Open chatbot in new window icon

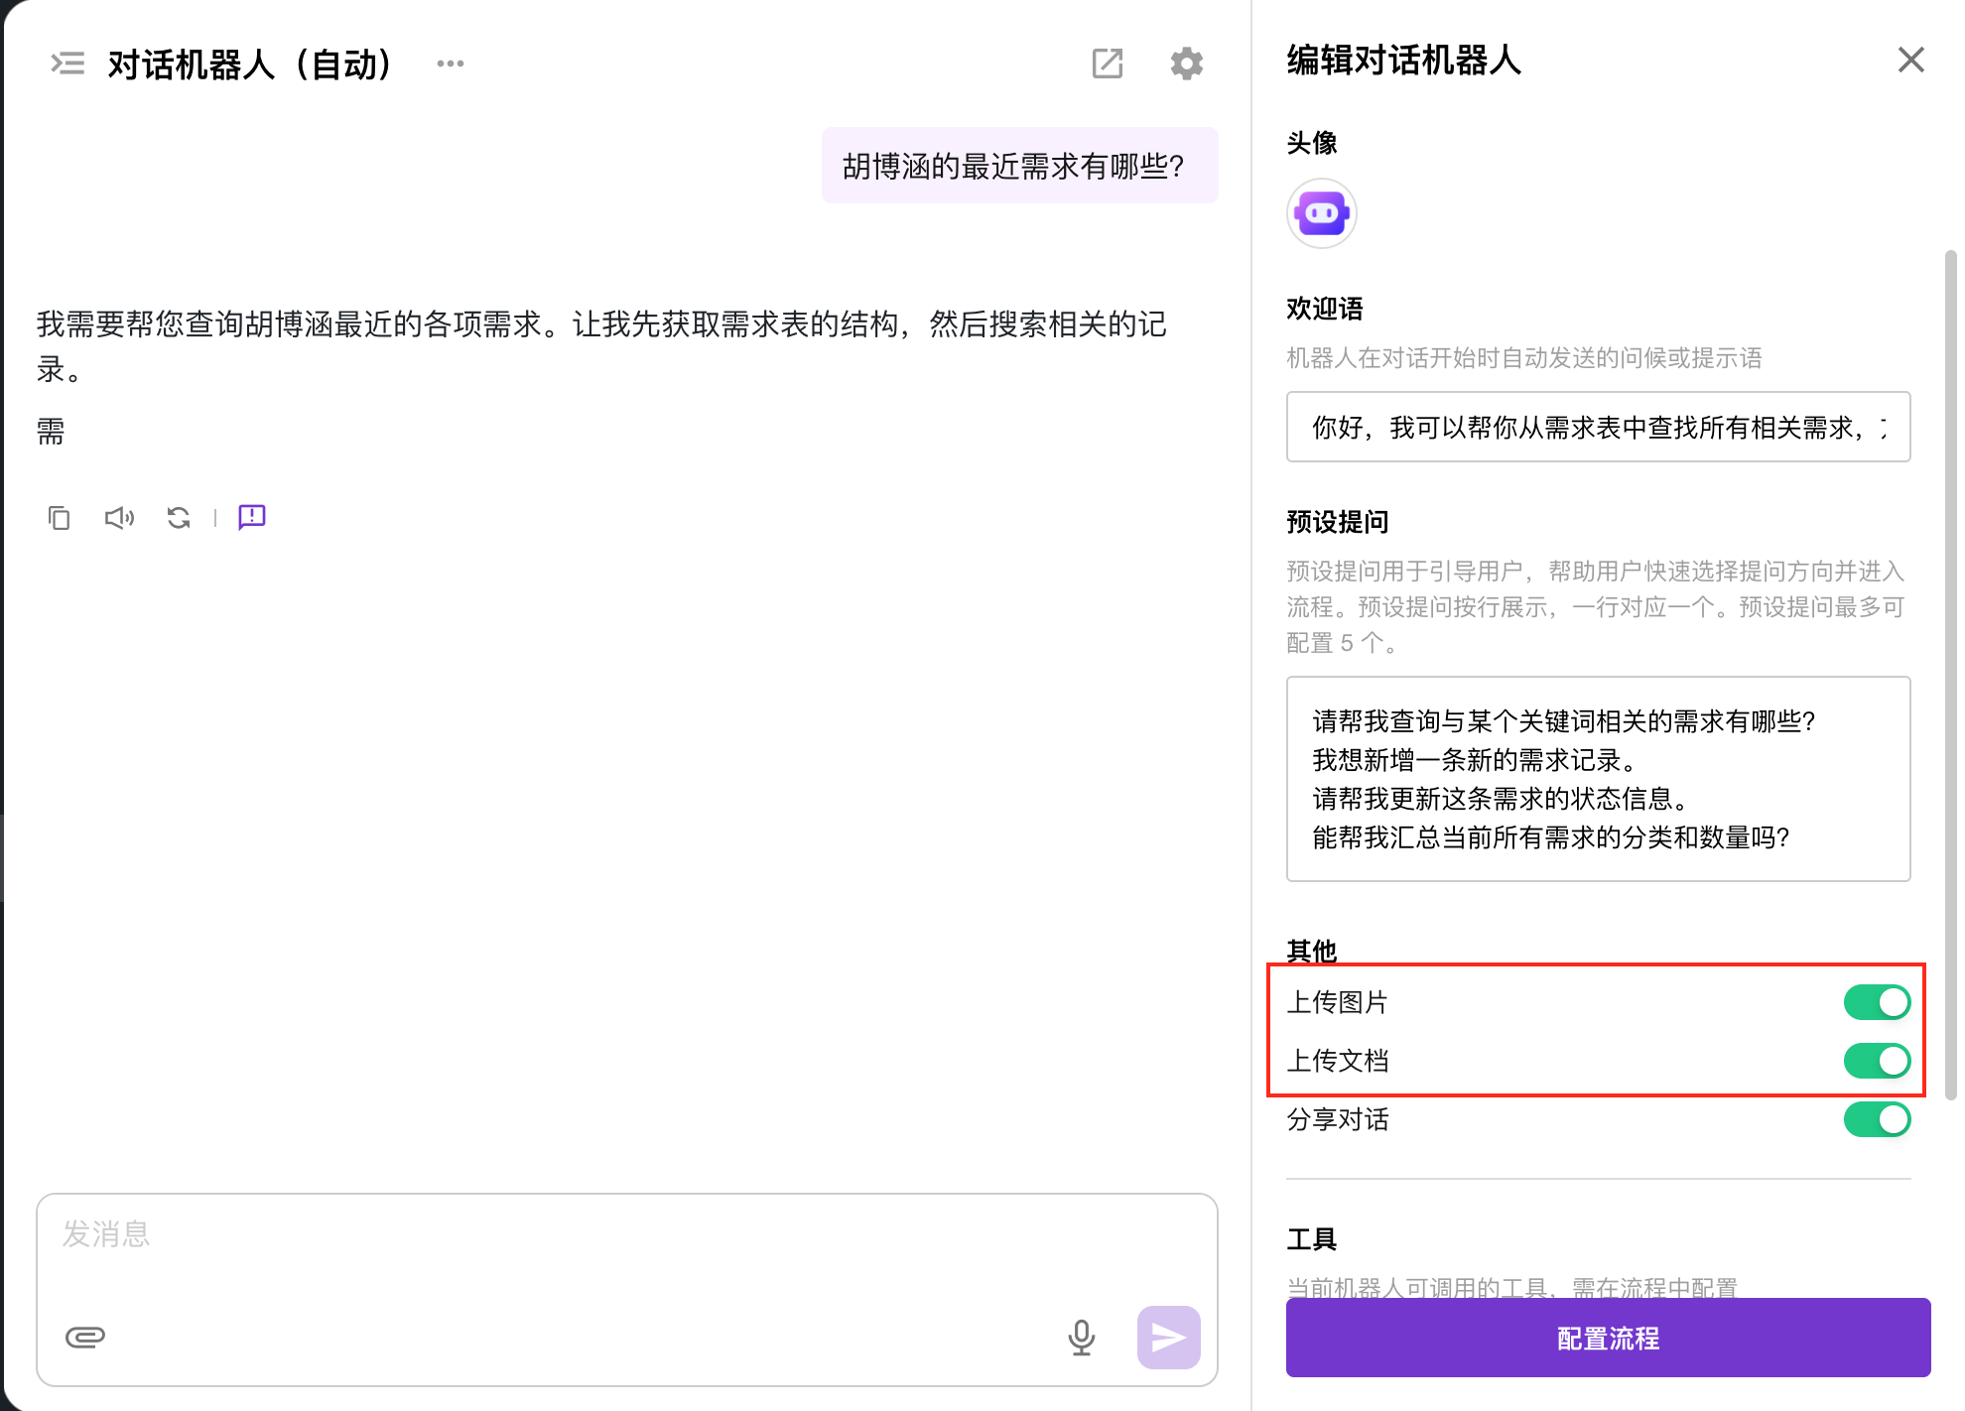pos(1107,64)
